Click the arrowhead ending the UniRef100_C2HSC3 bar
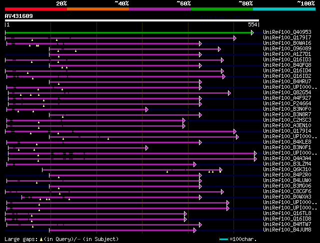Image resolution: width=320 pixels, height=243 pixels. coord(184,121)
